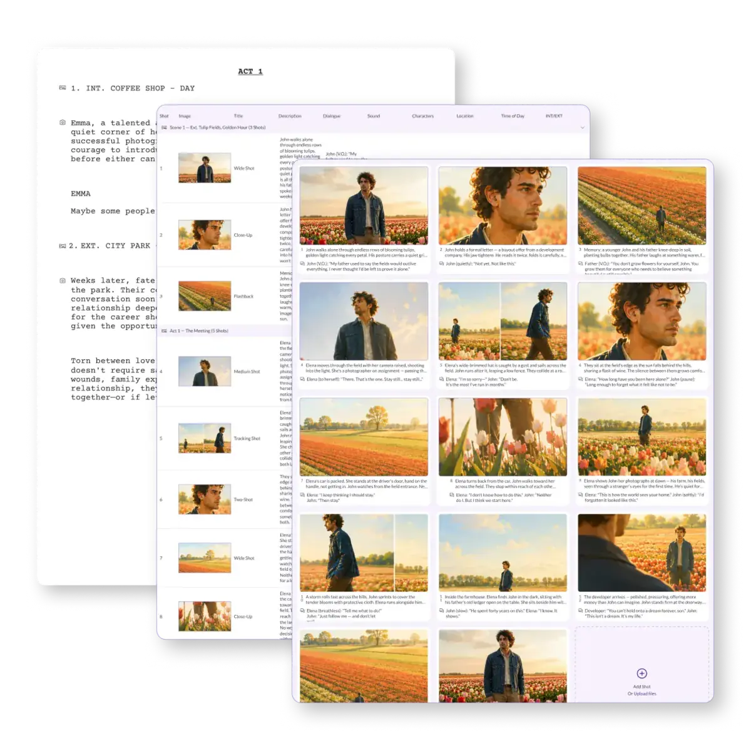Click dialogue icon beside 'How long have you been here'
The image size is (751, 751).
[581, 379]
